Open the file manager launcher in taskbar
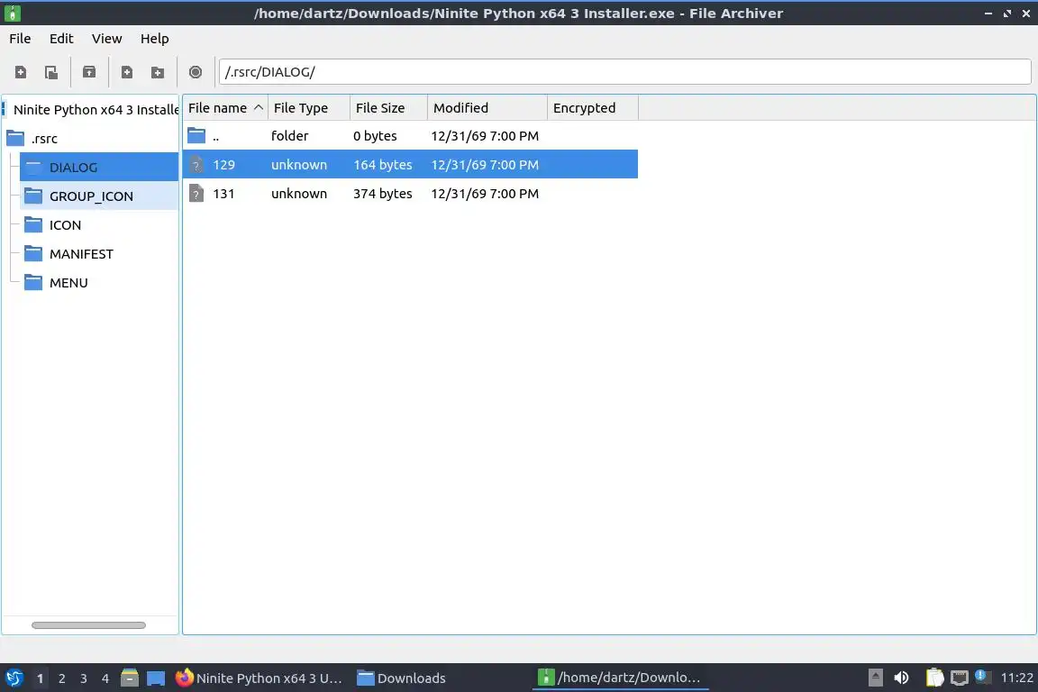The width and height of the screenshot is (1038, 692). click(130, 678)
